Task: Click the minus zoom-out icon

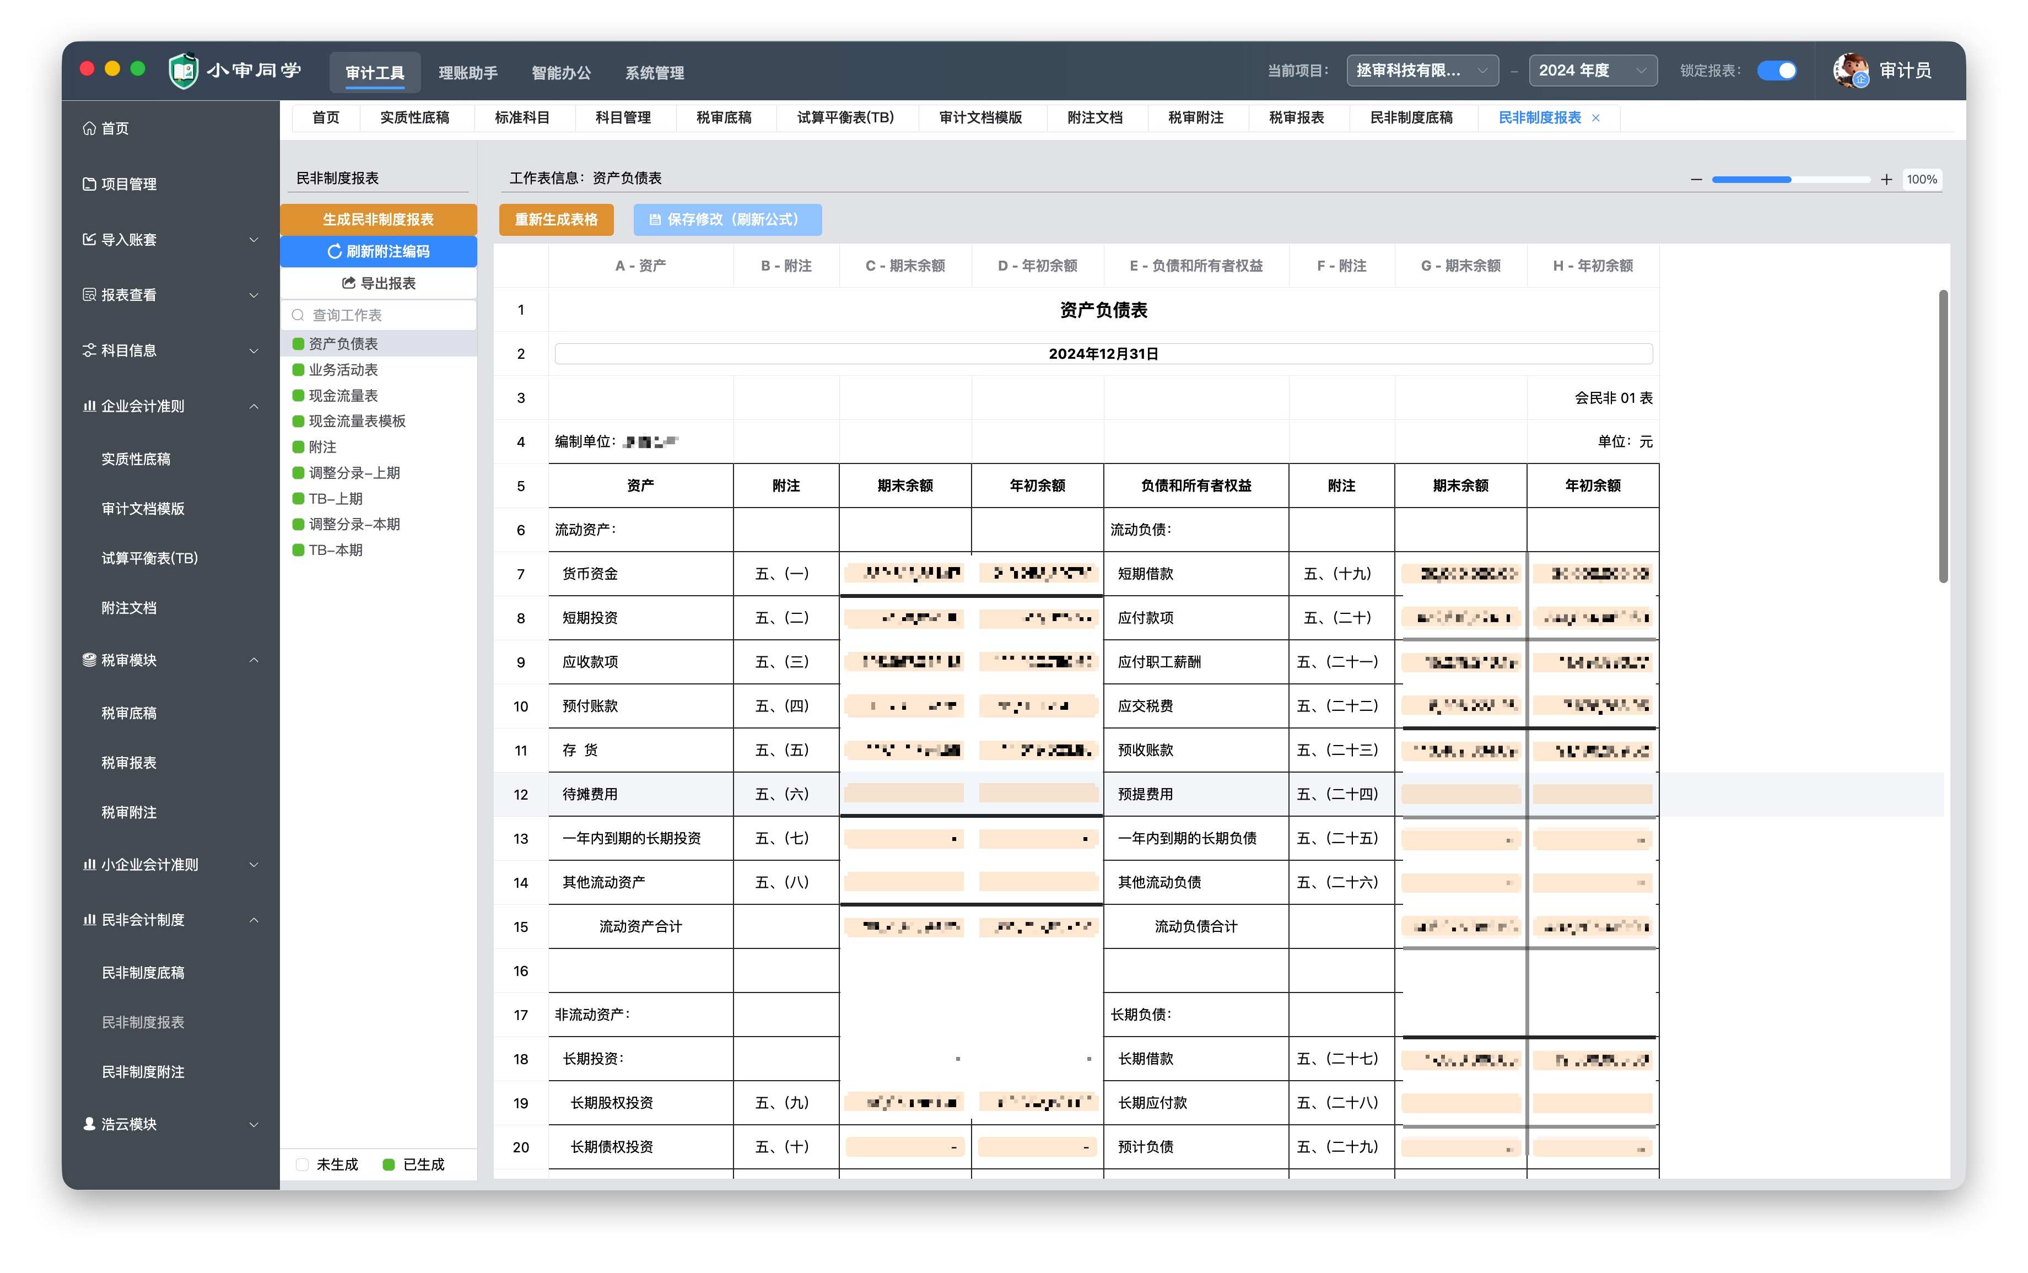Action: coord(1696,179)
